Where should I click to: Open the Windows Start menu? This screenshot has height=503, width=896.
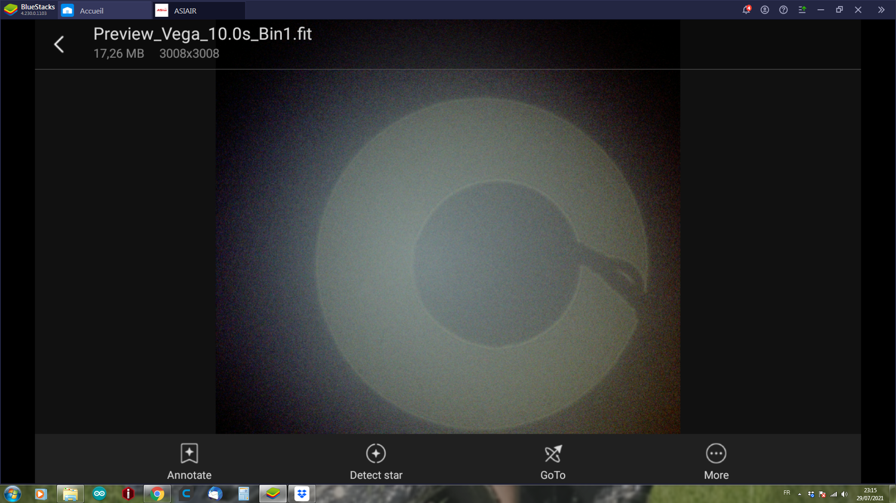click(11, 493)
